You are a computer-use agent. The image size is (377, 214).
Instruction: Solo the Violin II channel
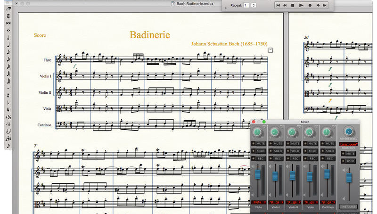click(x=293, y=151)
